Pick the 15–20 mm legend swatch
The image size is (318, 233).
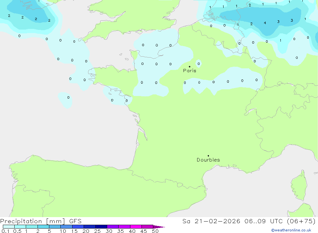78,227
